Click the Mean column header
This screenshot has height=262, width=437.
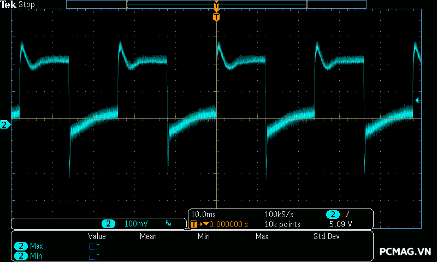[x=148, y=236]
